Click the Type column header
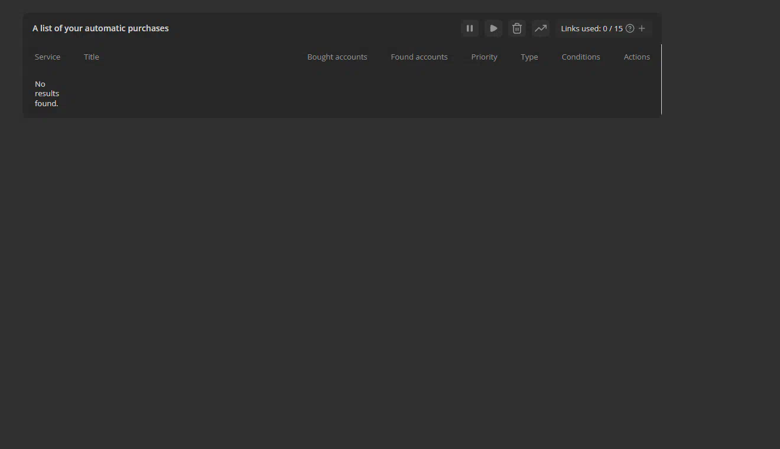Viewport: 780px width, 449px height. [x=529, y=57]
